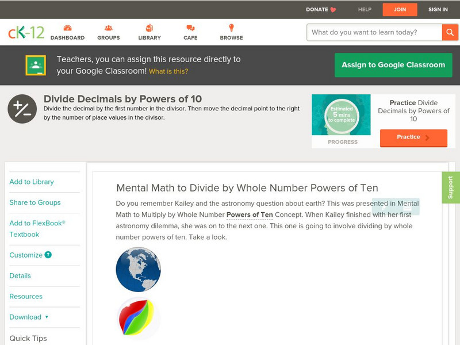Click the DONATE menu item
The height and width of the screenshot is (345, 460).
(x=317, y=9)
